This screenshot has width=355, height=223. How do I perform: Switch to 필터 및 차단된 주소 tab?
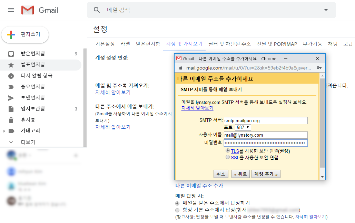pos(229,44)
